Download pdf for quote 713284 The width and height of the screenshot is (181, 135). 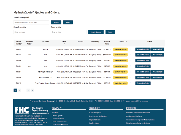click(158, 72)
